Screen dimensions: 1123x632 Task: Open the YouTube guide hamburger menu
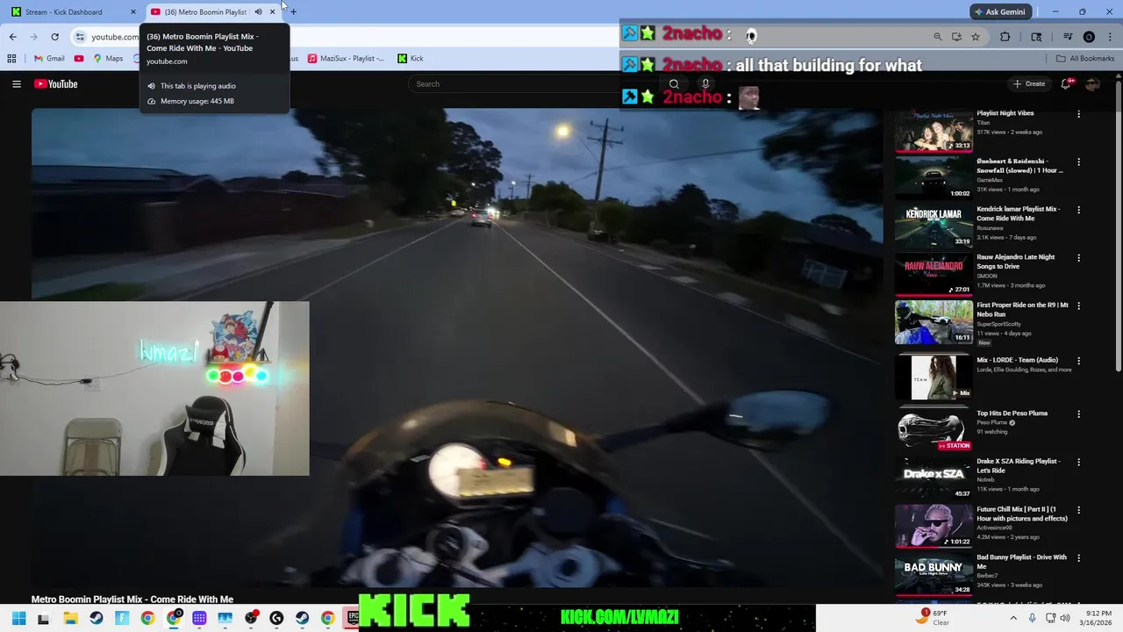[x=16, y=84]
